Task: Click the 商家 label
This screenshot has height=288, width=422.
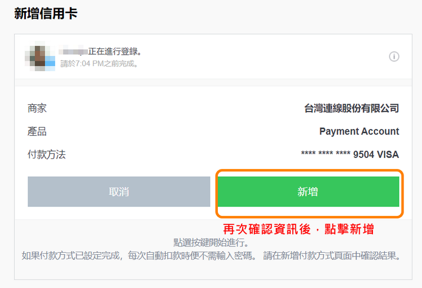Action: point(37,108)
